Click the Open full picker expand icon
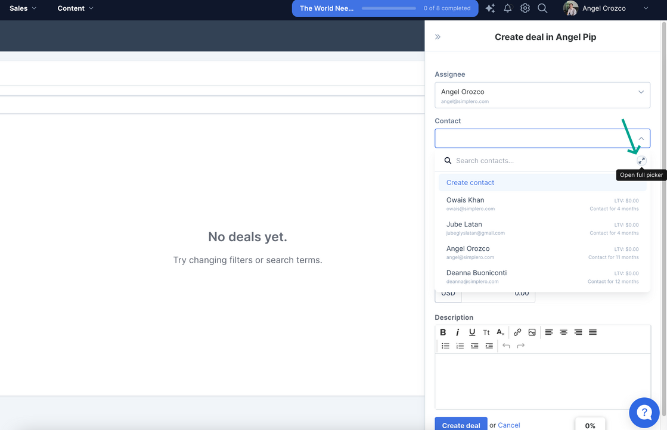 click(x=641, y=161)
